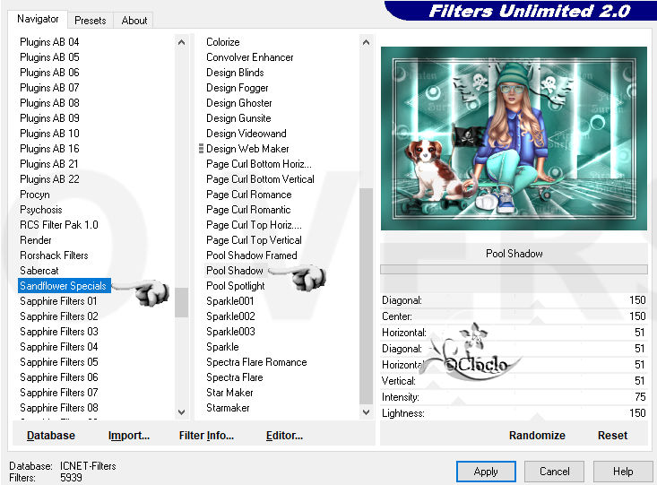
Task: Click the Cancel button
Action: 554,472
